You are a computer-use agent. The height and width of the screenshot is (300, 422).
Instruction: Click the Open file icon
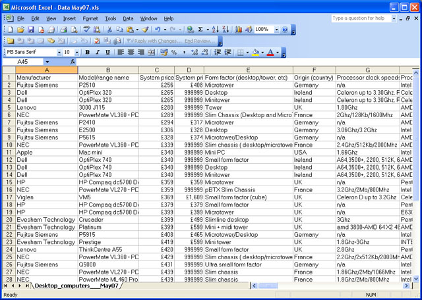click(x=20, y=30)
